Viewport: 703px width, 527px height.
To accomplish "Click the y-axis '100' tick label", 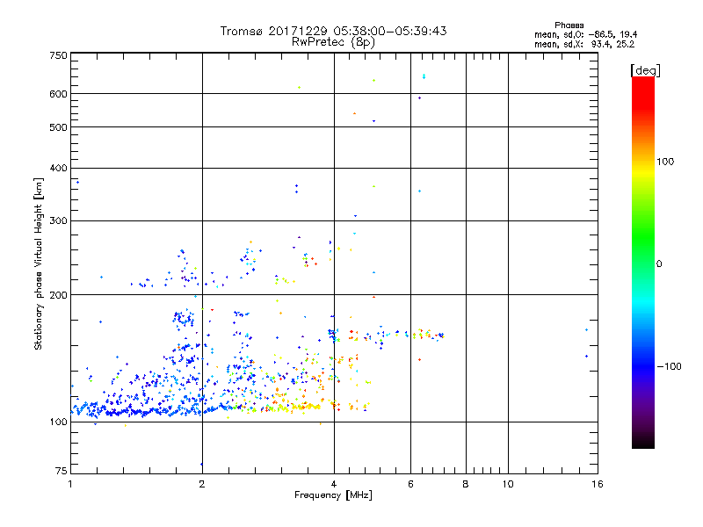I will pyautogui.click(x=58, y=422).
